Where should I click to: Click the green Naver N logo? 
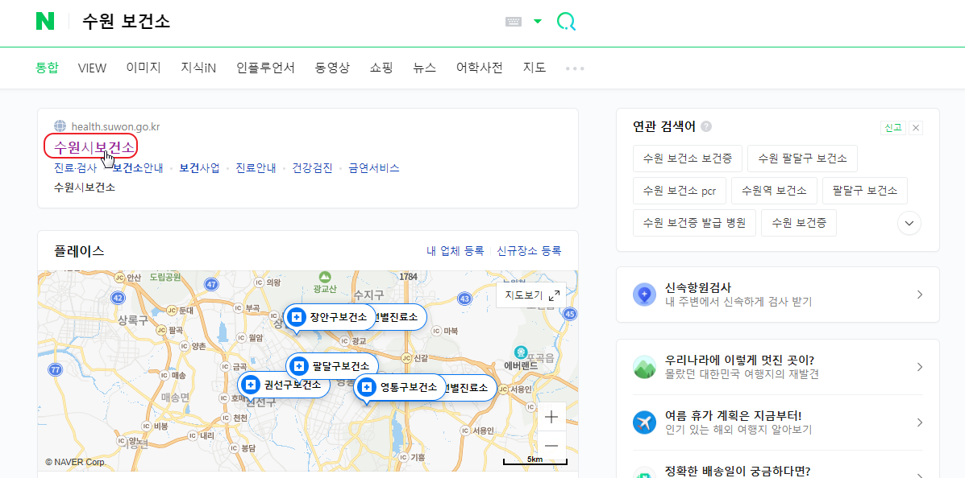click(x=45, y=22)
